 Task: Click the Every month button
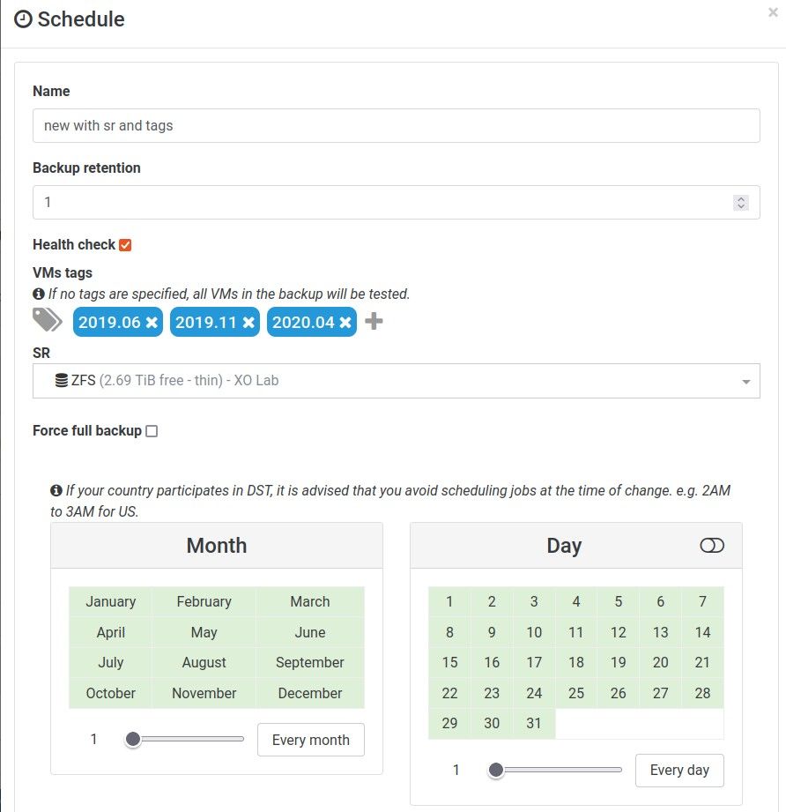point(310,740)
